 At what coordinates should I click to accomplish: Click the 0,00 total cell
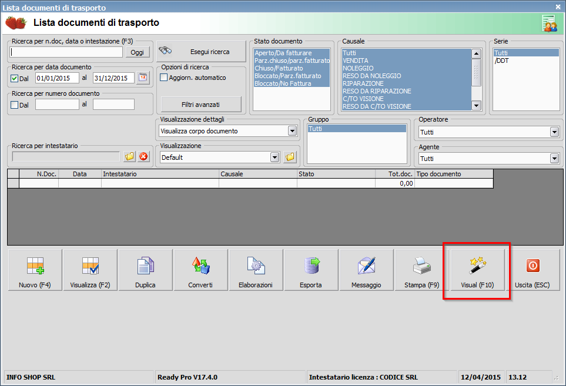(x=395, y=183)
